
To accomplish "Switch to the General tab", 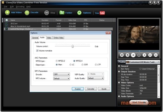I will point(35,38).
